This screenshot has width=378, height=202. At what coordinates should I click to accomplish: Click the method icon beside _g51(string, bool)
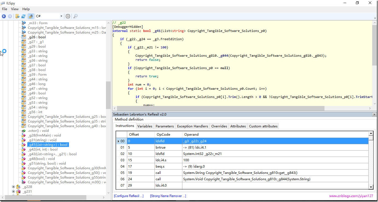coord(24,163)
